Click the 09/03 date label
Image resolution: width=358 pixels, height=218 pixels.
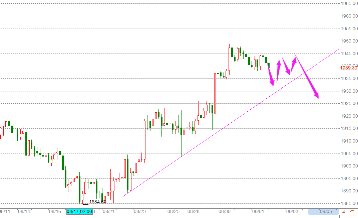(x=292, y=211)
